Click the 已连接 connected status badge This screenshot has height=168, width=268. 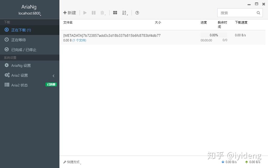point(51,84)
